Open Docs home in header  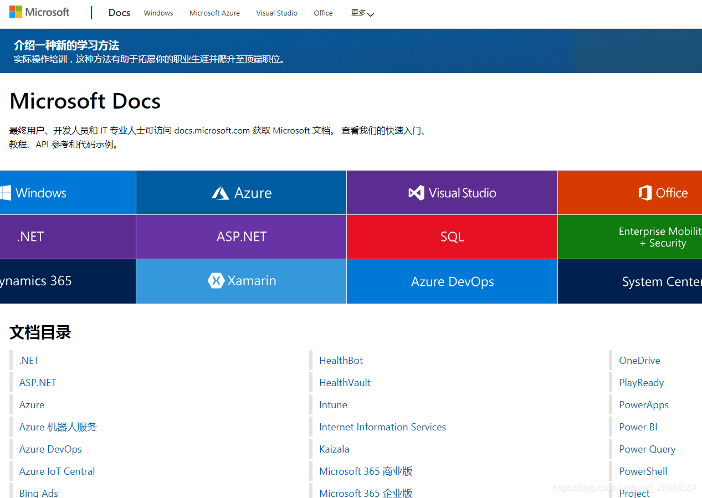coord(119,13)
